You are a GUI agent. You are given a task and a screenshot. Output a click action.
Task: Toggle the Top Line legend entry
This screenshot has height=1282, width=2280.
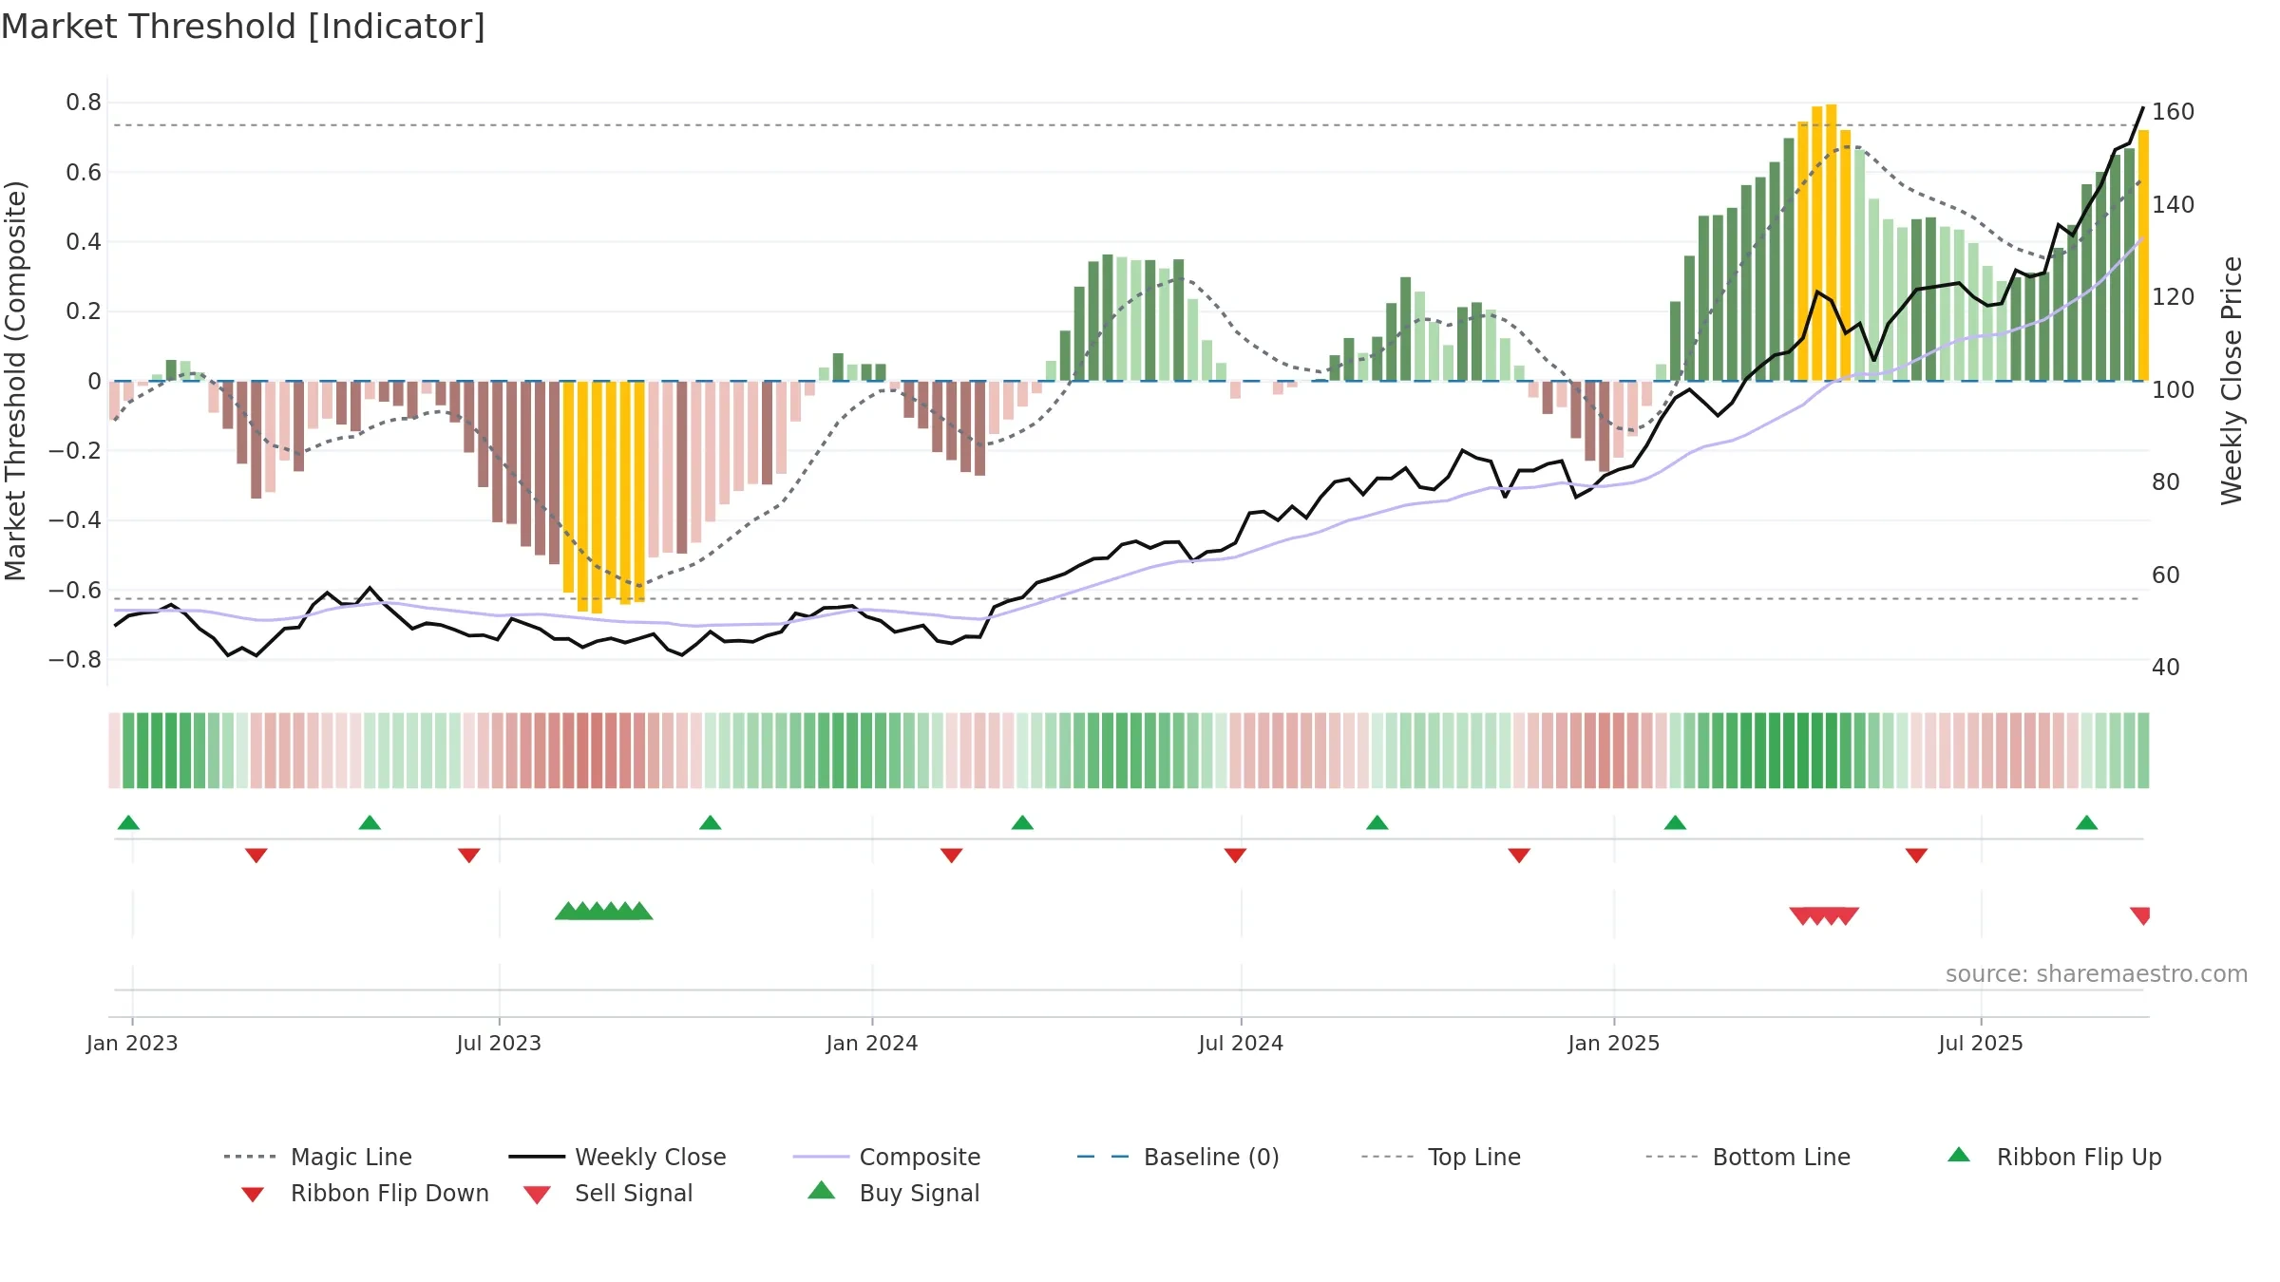click(x=1441, y=1157)
